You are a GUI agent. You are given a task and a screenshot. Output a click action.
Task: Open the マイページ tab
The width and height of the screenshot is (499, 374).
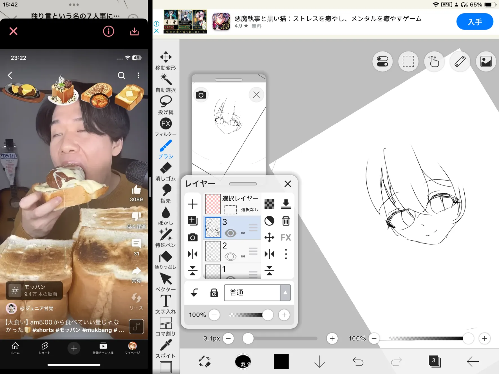point(132,348)
